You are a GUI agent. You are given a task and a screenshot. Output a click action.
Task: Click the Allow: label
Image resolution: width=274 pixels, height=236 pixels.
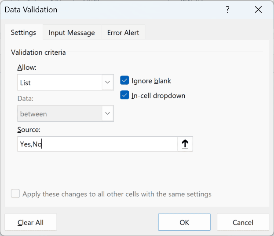pyautogui.click(x=27, y=67)
